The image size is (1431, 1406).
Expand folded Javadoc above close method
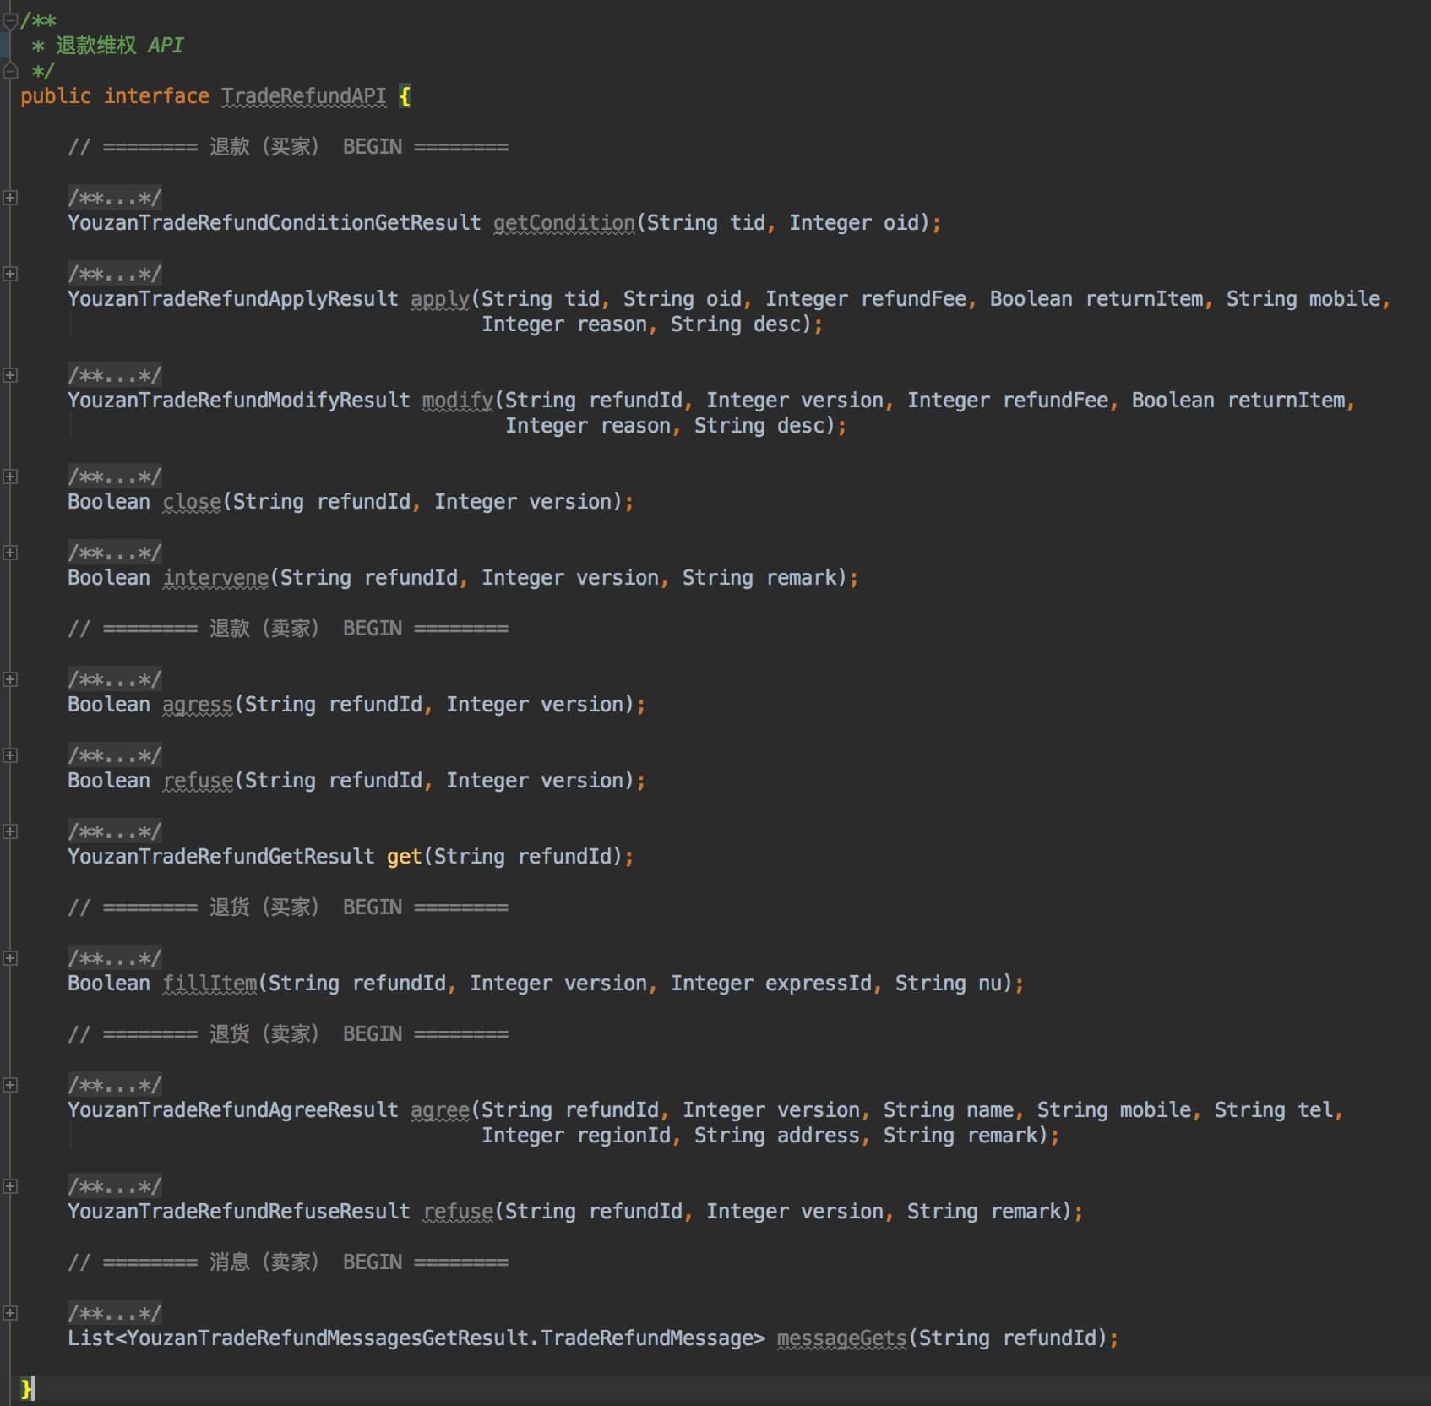point(10,477)
